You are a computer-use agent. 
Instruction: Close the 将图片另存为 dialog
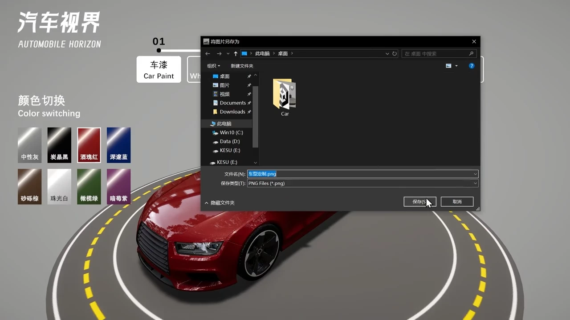(x=474, y=41)
